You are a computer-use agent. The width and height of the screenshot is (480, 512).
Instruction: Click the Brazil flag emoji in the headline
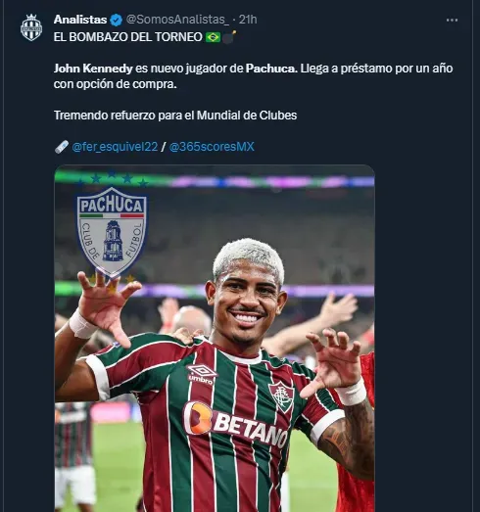click(213, 37)
